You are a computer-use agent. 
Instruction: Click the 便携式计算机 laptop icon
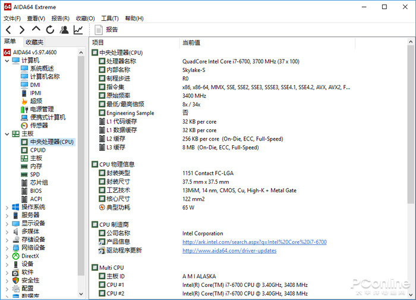tap(24, 117)
